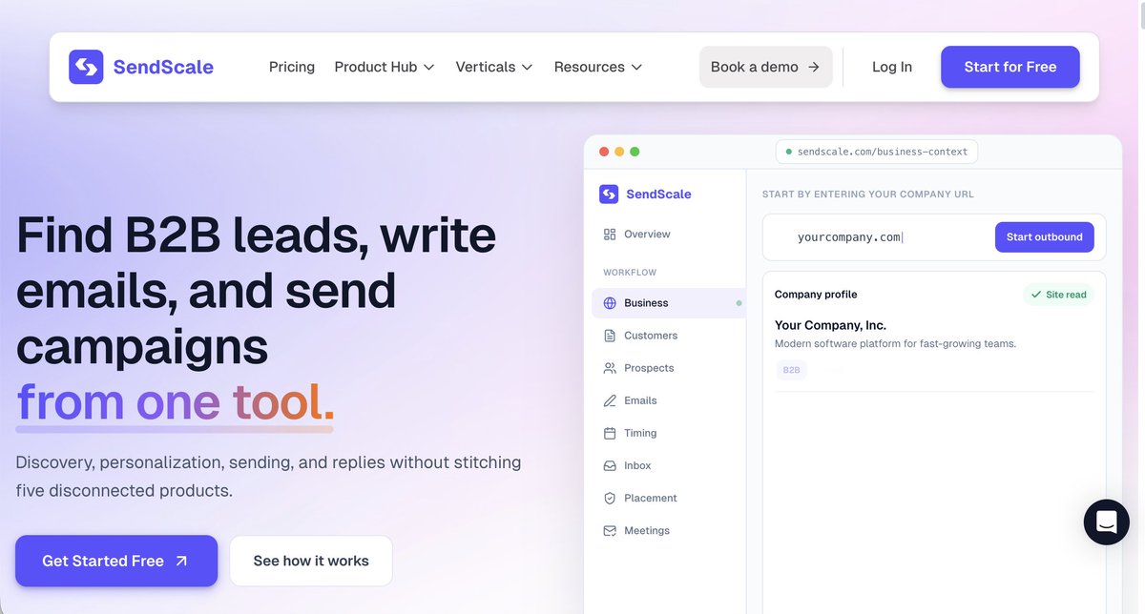
Task: Click the Log In link
Action: (892, 67)
